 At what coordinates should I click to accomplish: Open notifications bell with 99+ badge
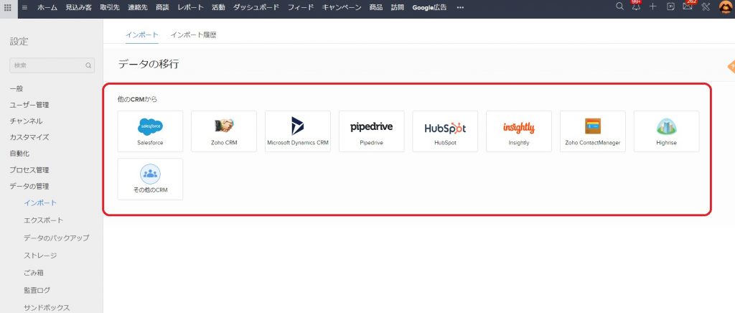(x=636, y=6)
